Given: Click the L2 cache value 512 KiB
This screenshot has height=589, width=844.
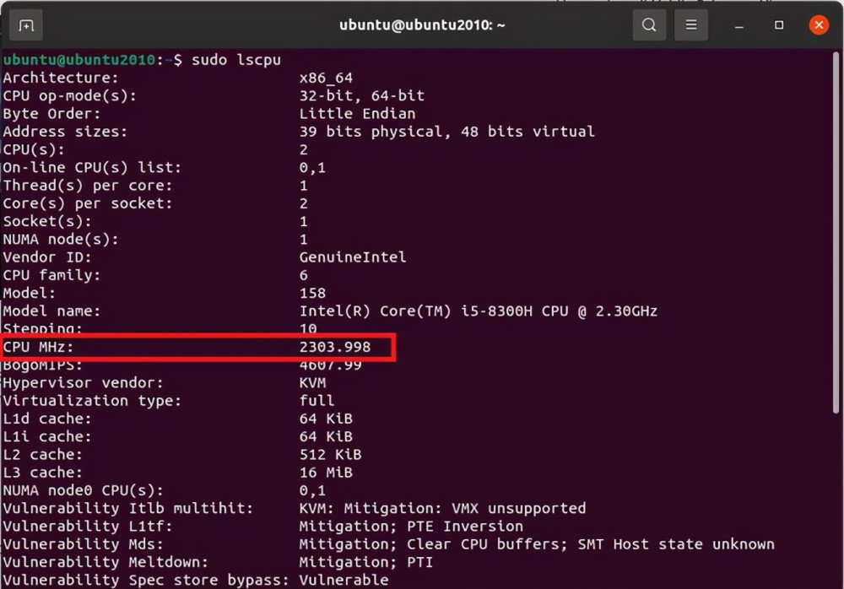Looking at the screenshot, I should (331, 454).
